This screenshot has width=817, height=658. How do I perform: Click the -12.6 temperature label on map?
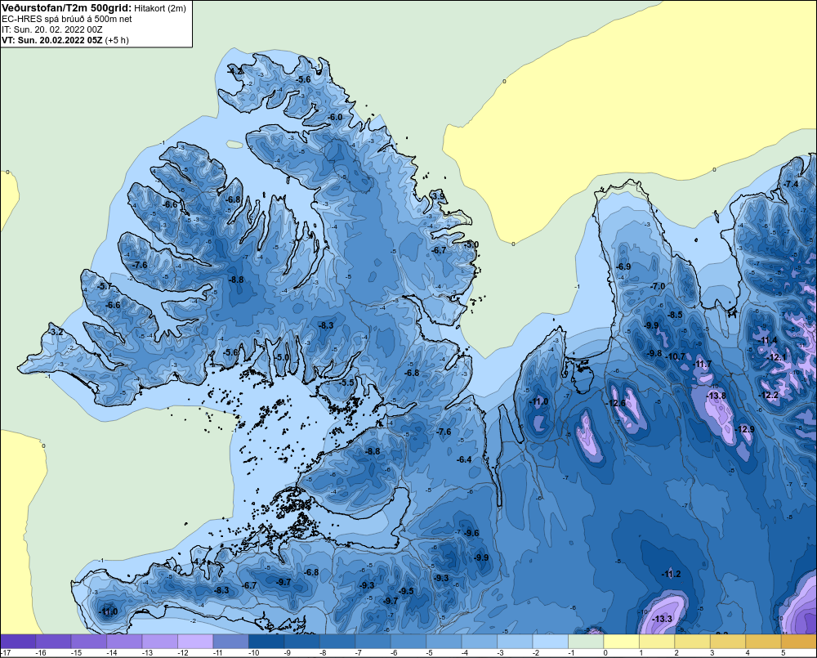coord(616,403)
